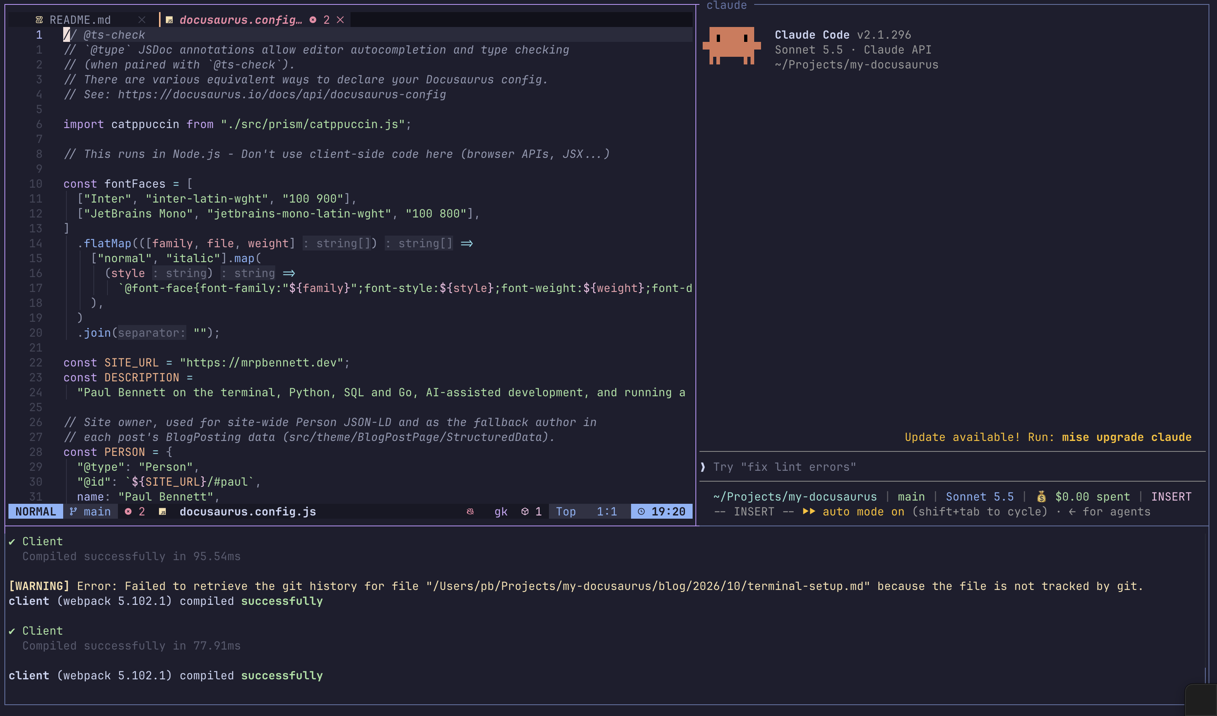Screen dimensions: 1217x716
Task: Click the $0.00 spent cost indicator
Action: 1092,497
